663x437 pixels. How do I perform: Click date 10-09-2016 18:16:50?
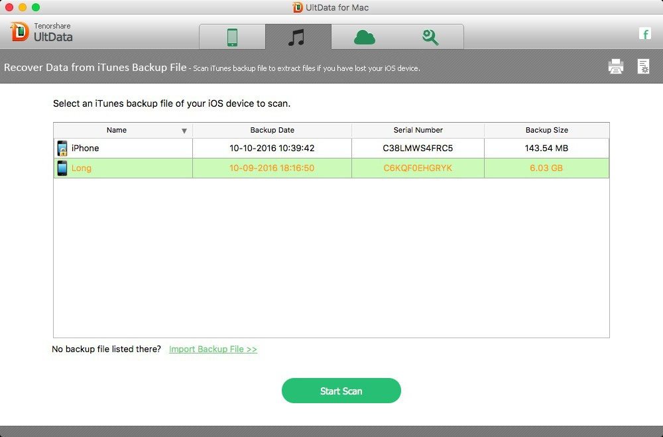pos(272,168)
